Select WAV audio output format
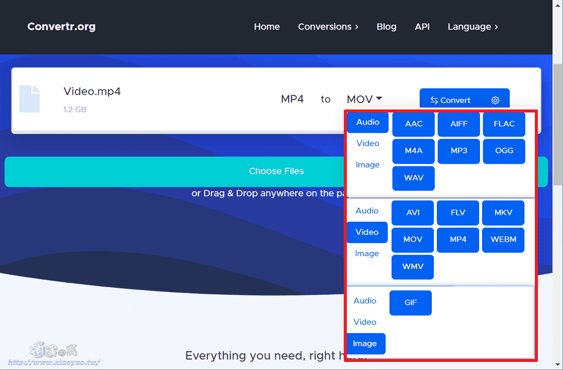 point(413,178)
